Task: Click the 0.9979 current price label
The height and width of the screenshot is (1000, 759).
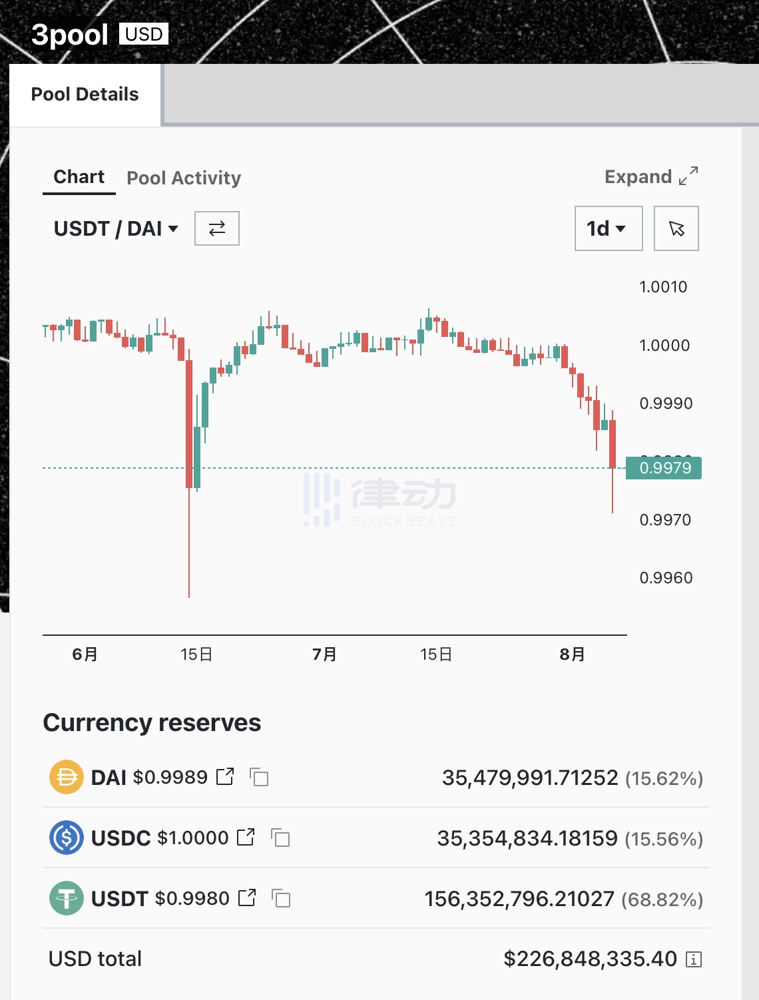Action: pos(664,468)
